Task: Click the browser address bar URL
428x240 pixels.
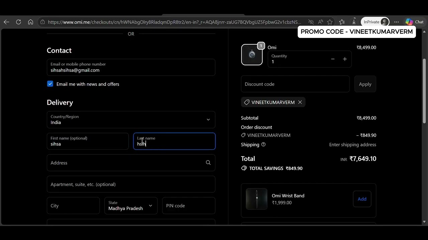Action: (174, 22)
